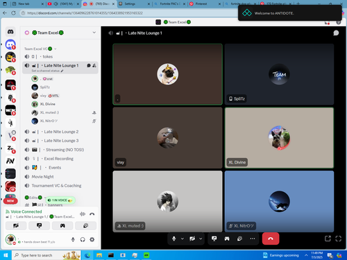Expand camera options arrow in call bar

tap(201, 239)
